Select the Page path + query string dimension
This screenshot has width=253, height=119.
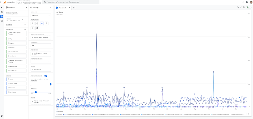[16, 34]
